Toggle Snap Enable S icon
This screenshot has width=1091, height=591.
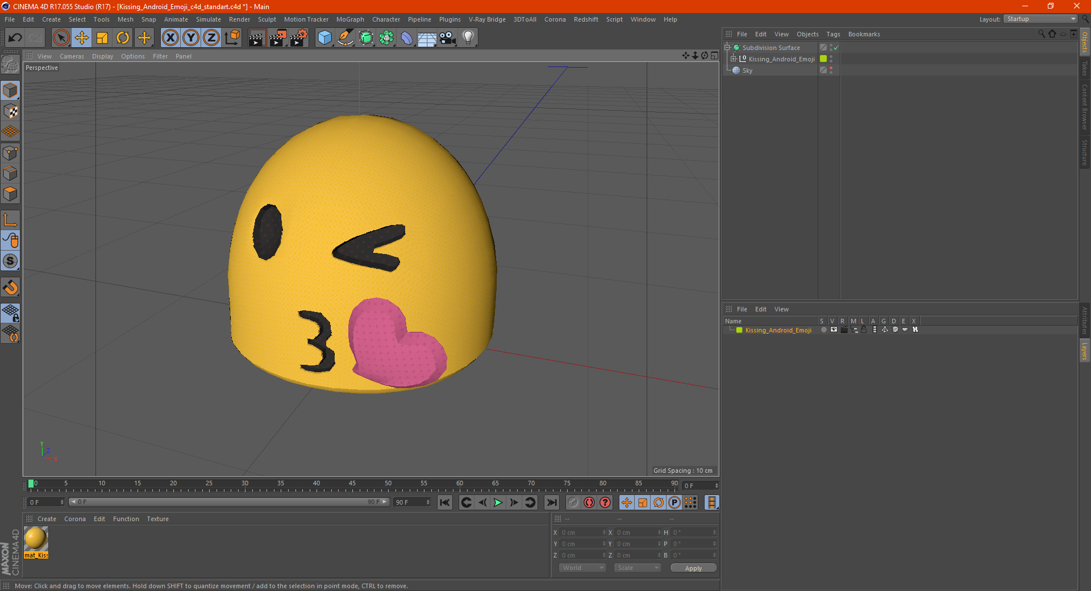[x=11, y=261]
